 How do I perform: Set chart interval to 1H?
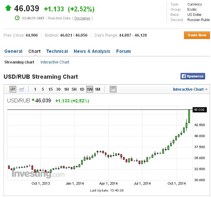pyautogui.click(x=66, y=89)
